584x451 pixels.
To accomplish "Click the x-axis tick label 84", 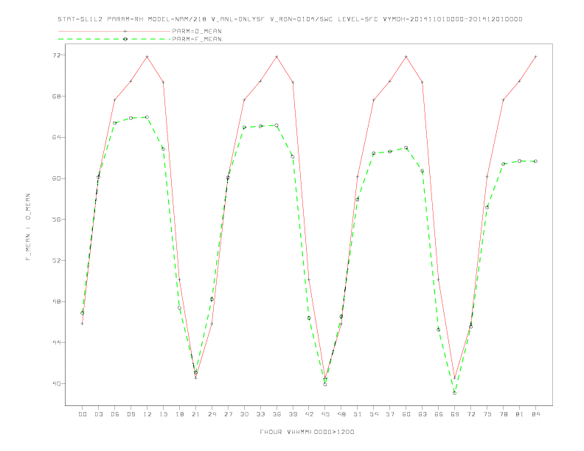I will click(535, 414).
